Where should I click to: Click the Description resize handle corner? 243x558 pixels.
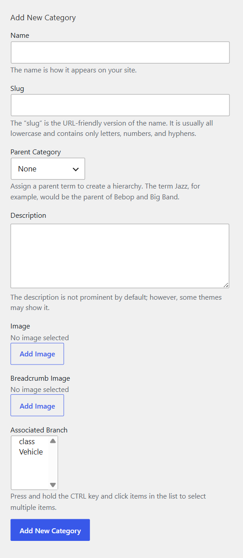[226, 285]
